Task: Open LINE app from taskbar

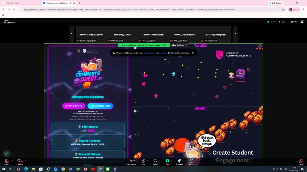Action: pos(108,169)
